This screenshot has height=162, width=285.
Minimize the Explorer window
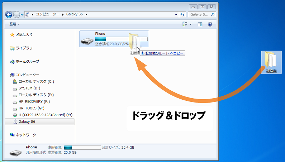pos(193,7)
